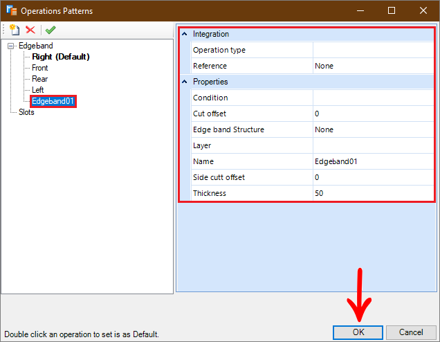
Task: Click the Edge band Structure value None
Action: [x=373, y=129]
